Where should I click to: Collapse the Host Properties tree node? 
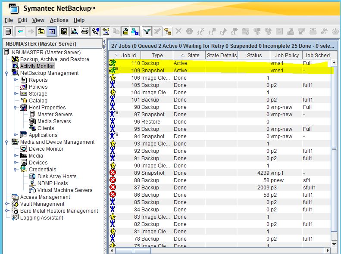point(16,108)
